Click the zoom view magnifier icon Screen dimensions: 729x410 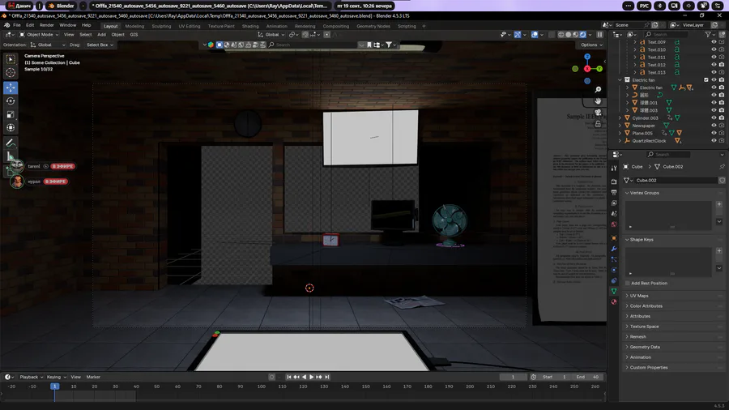coord(598,89)
